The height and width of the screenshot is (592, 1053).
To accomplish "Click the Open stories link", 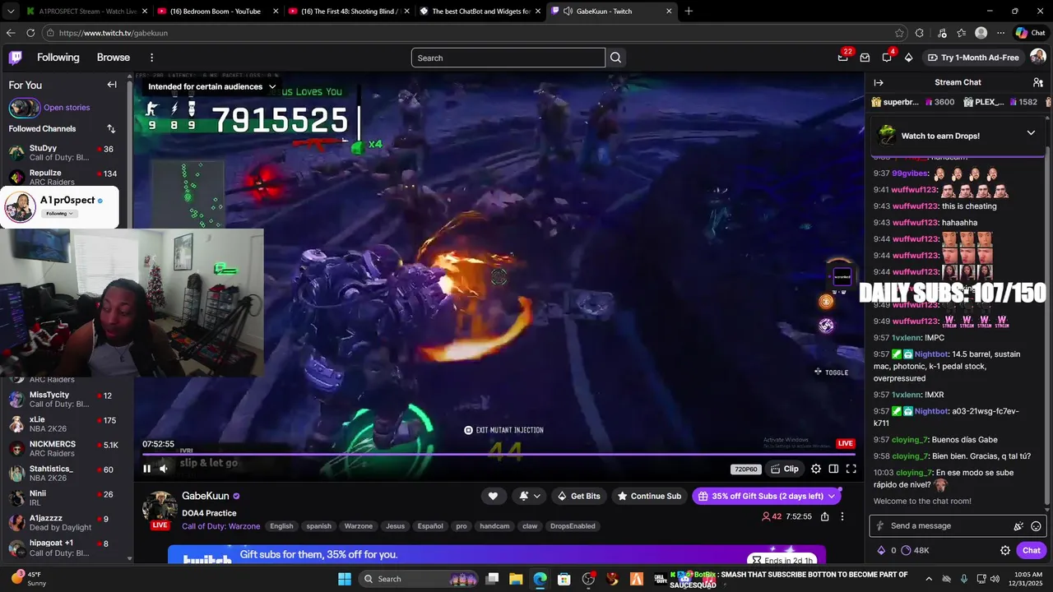I will click(67, 108).
